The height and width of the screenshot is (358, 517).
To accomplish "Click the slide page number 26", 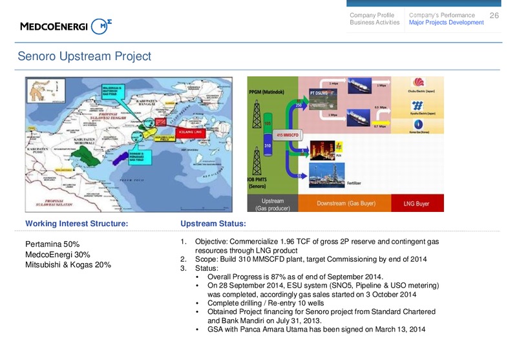I will point(494,16).
